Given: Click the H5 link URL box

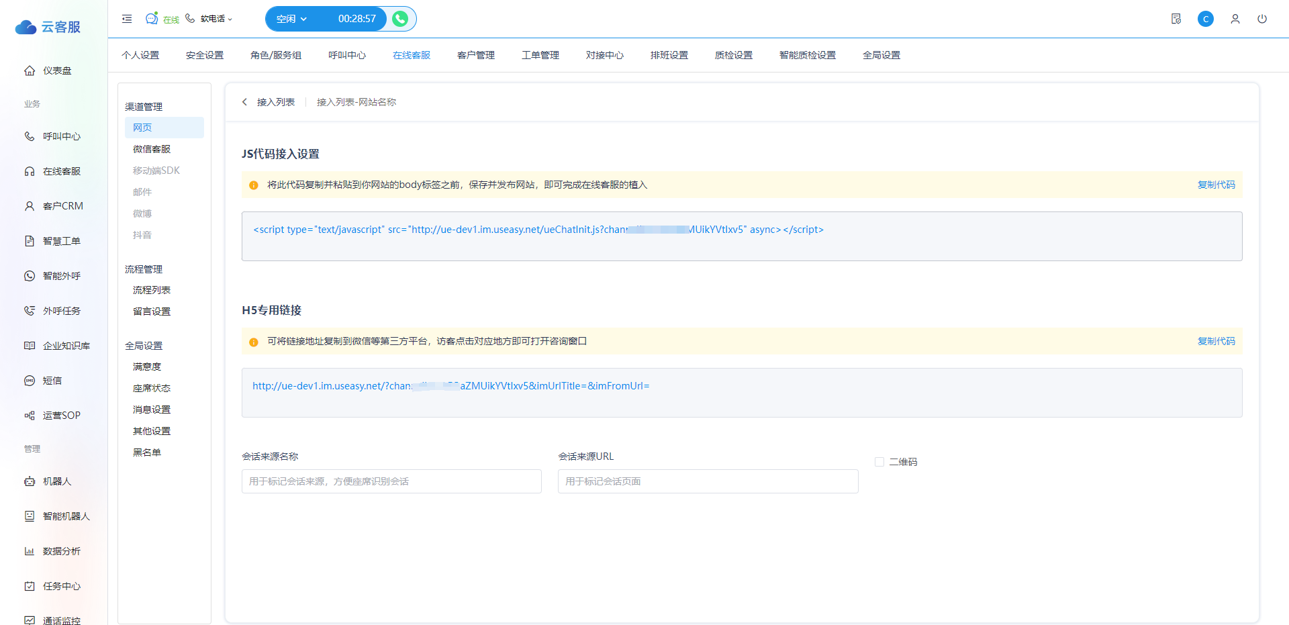Looking at the screenshot, I should click(x=742, y=393).
